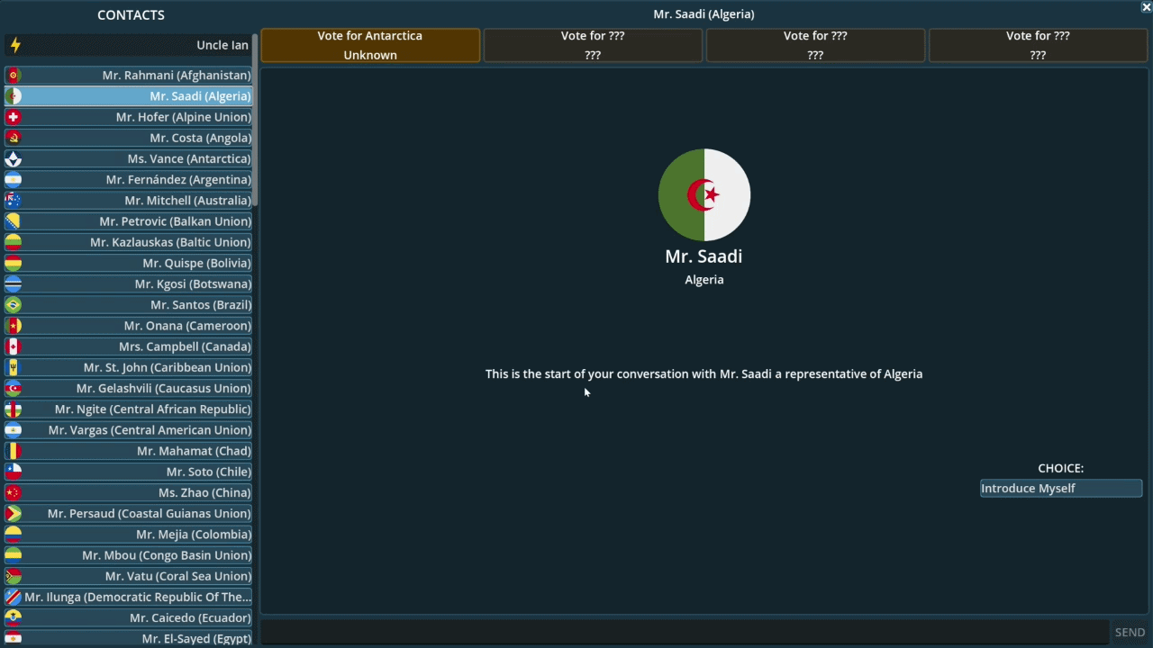Screen dimensions: 1153x648
Task: Choose the Introduce Myself option
Action: click(1060, 488)
